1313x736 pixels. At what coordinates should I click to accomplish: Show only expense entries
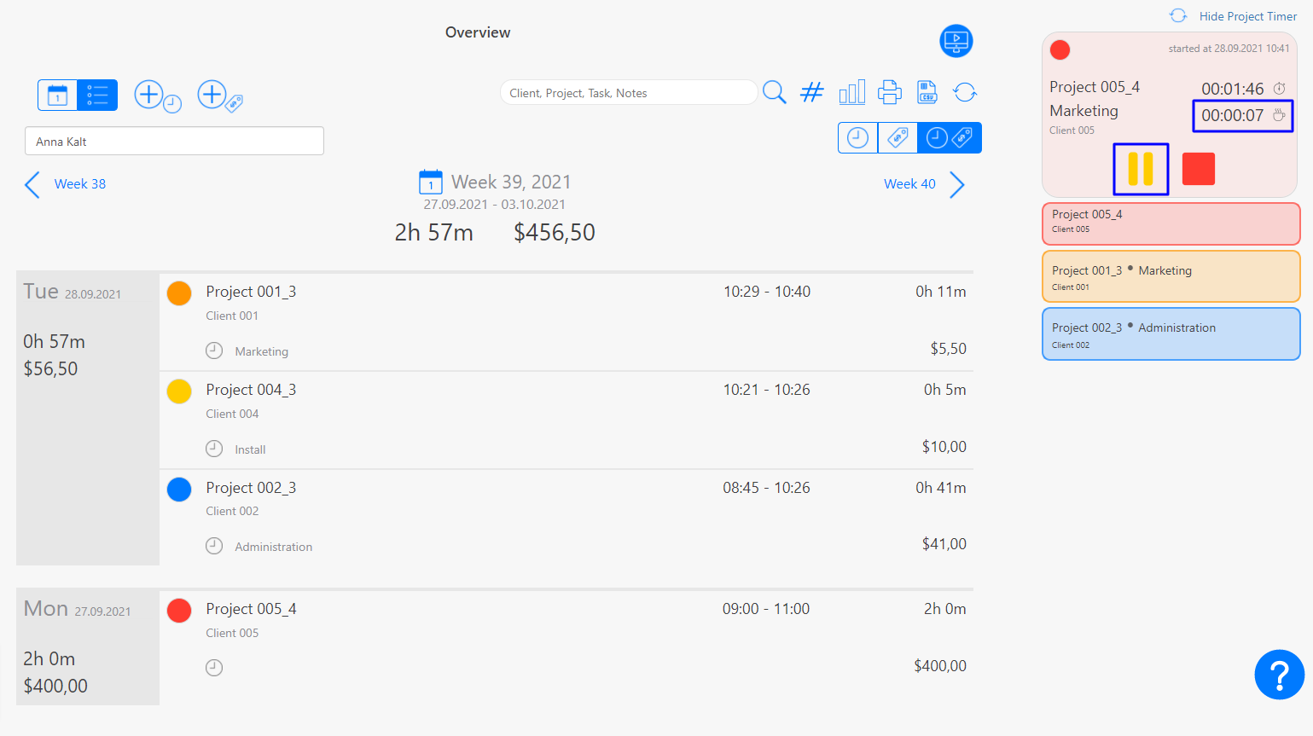pos(898,138)
